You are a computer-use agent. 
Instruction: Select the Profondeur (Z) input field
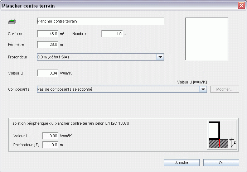(x=50, y=145)
